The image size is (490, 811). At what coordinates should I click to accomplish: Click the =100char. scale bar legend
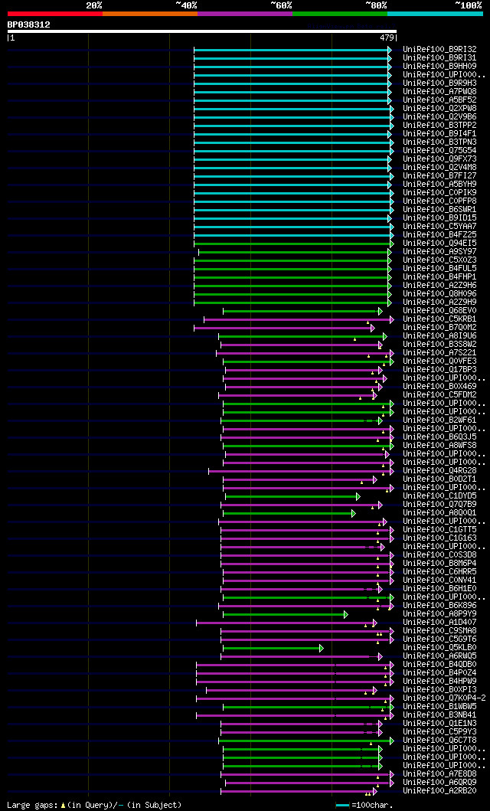[364, 805]
